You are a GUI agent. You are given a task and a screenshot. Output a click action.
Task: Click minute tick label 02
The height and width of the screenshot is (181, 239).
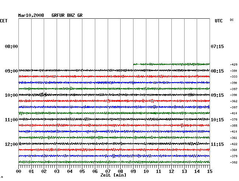pyautogui.click(x=44, y=171)
